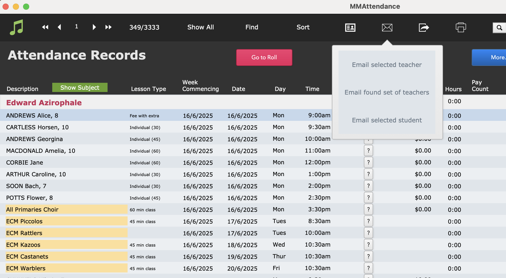Screen dimensions: 506x278
Task: Open Sort in the toolbar
Action: 303,27
